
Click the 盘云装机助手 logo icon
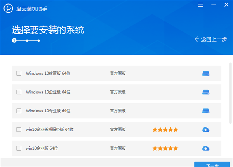click(x=8, y=8)
